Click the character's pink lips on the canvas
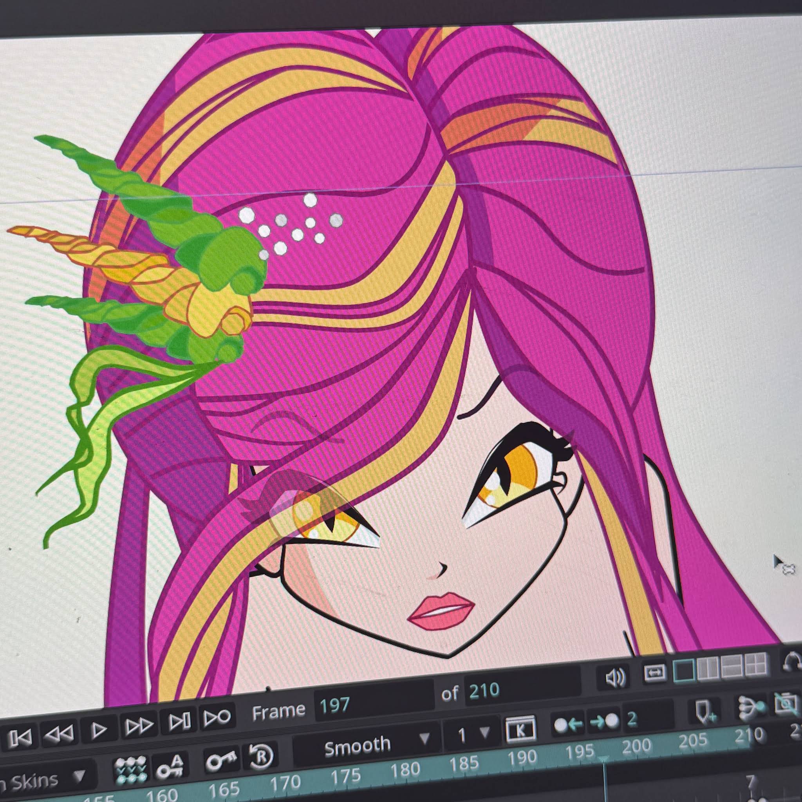The image size is (802, 802). [x=441, y=611]
